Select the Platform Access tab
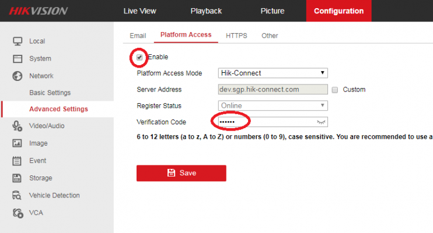433x233 pixels. [x=186, y=35]
